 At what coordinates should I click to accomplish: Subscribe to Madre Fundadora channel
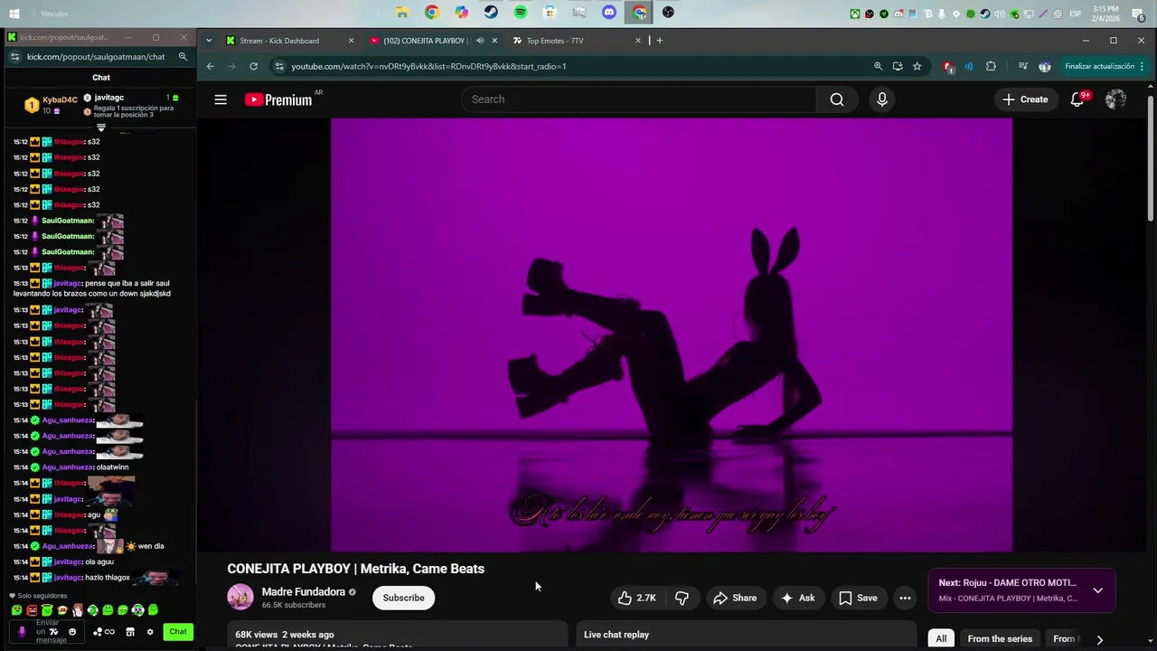tap(403, 598)
